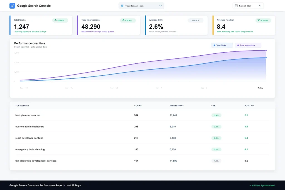Image resolution: width=285 pixels, height=190 pixels.
Task: Sort by the CTR column header
Action: coord(213,105)
